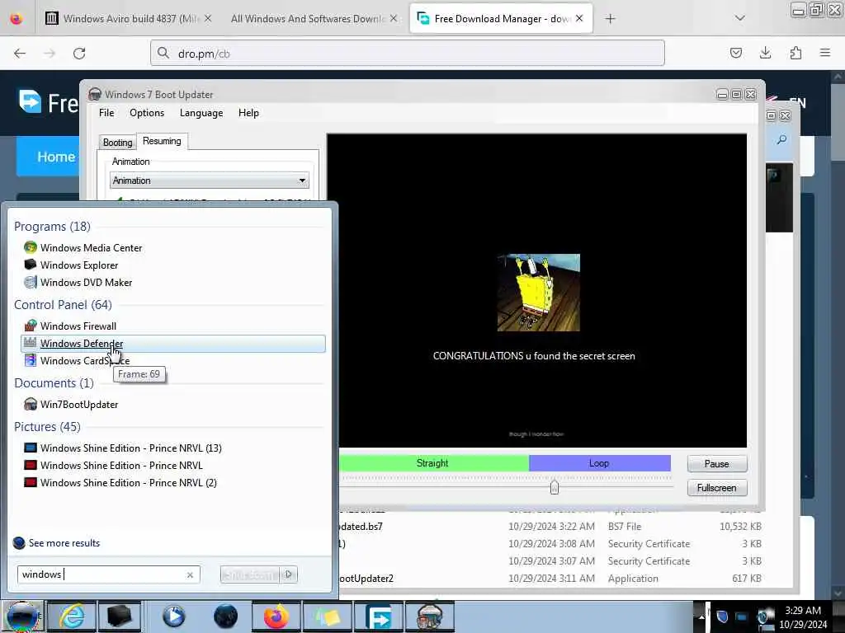Click the Start orb
This screenshot has width=845, height=633.
coord(21,617)
